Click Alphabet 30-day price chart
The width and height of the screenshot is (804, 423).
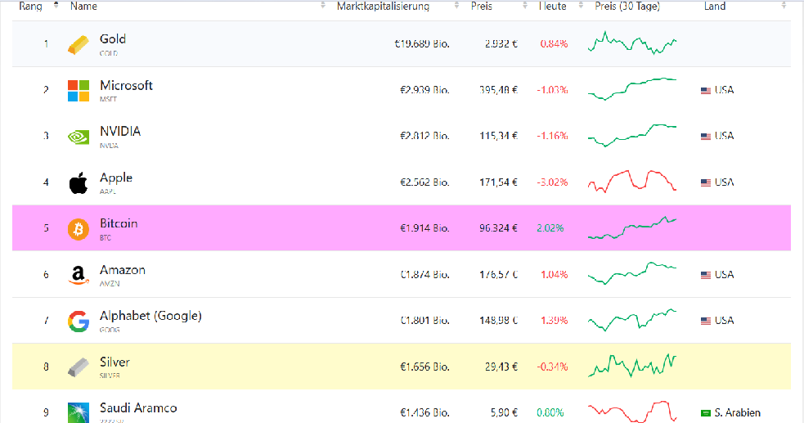pyautogui.click(x=632, y=320)
